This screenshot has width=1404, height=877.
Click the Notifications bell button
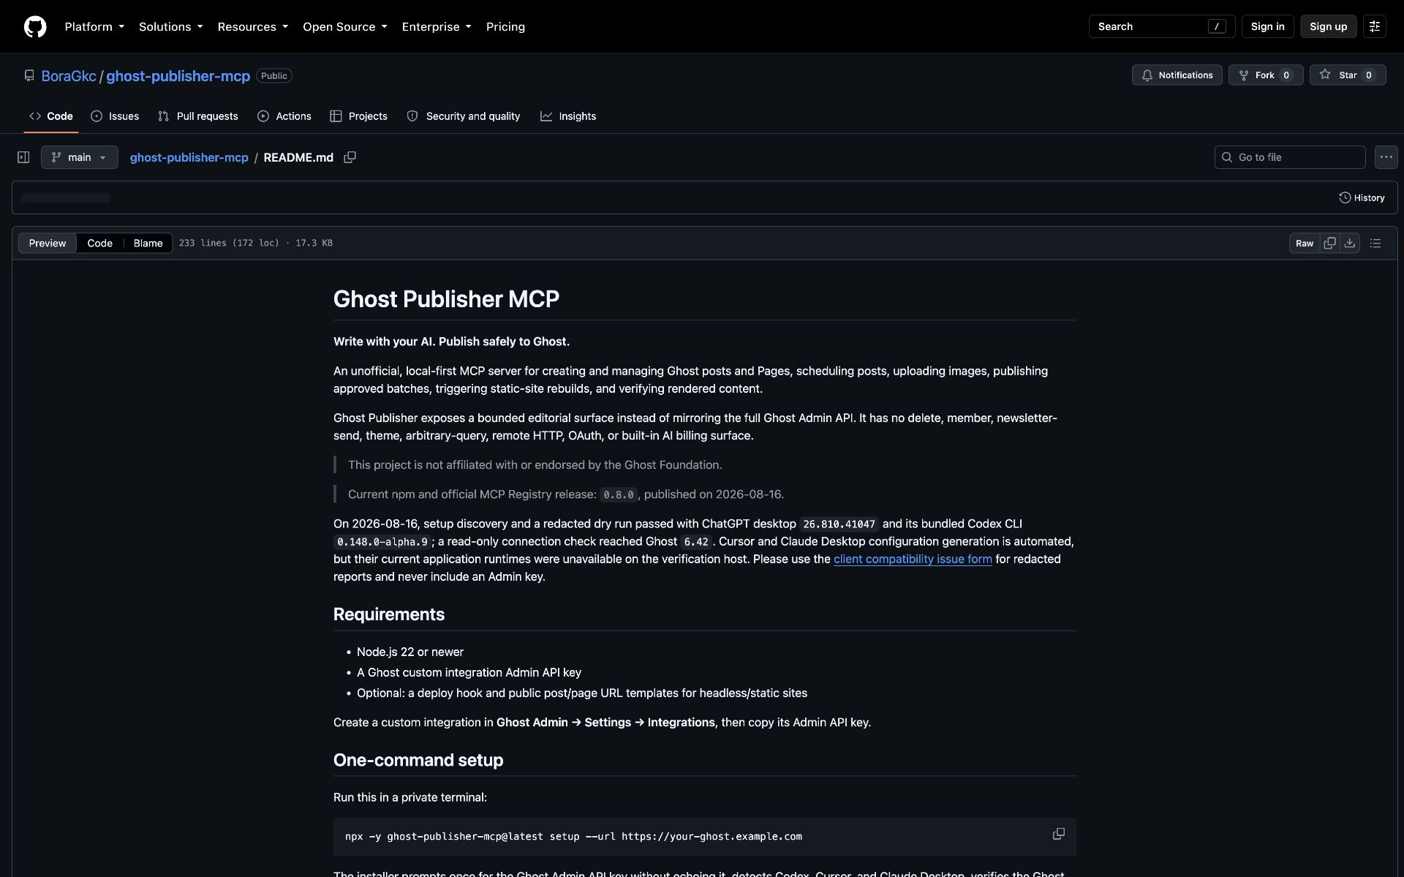[1177, 75]
